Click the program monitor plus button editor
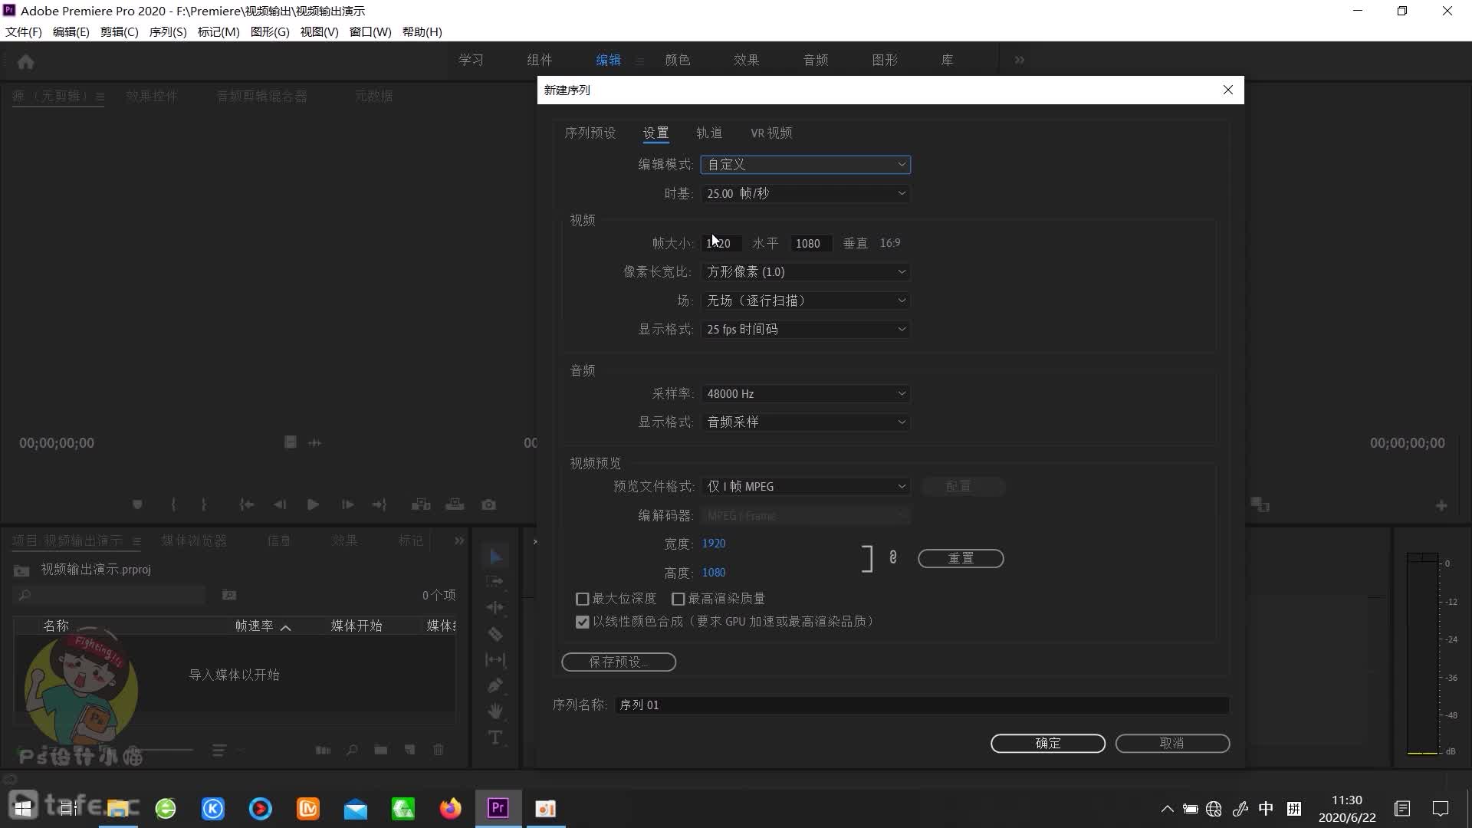This screenshot has height=828, width=1472. [1441, 506]
